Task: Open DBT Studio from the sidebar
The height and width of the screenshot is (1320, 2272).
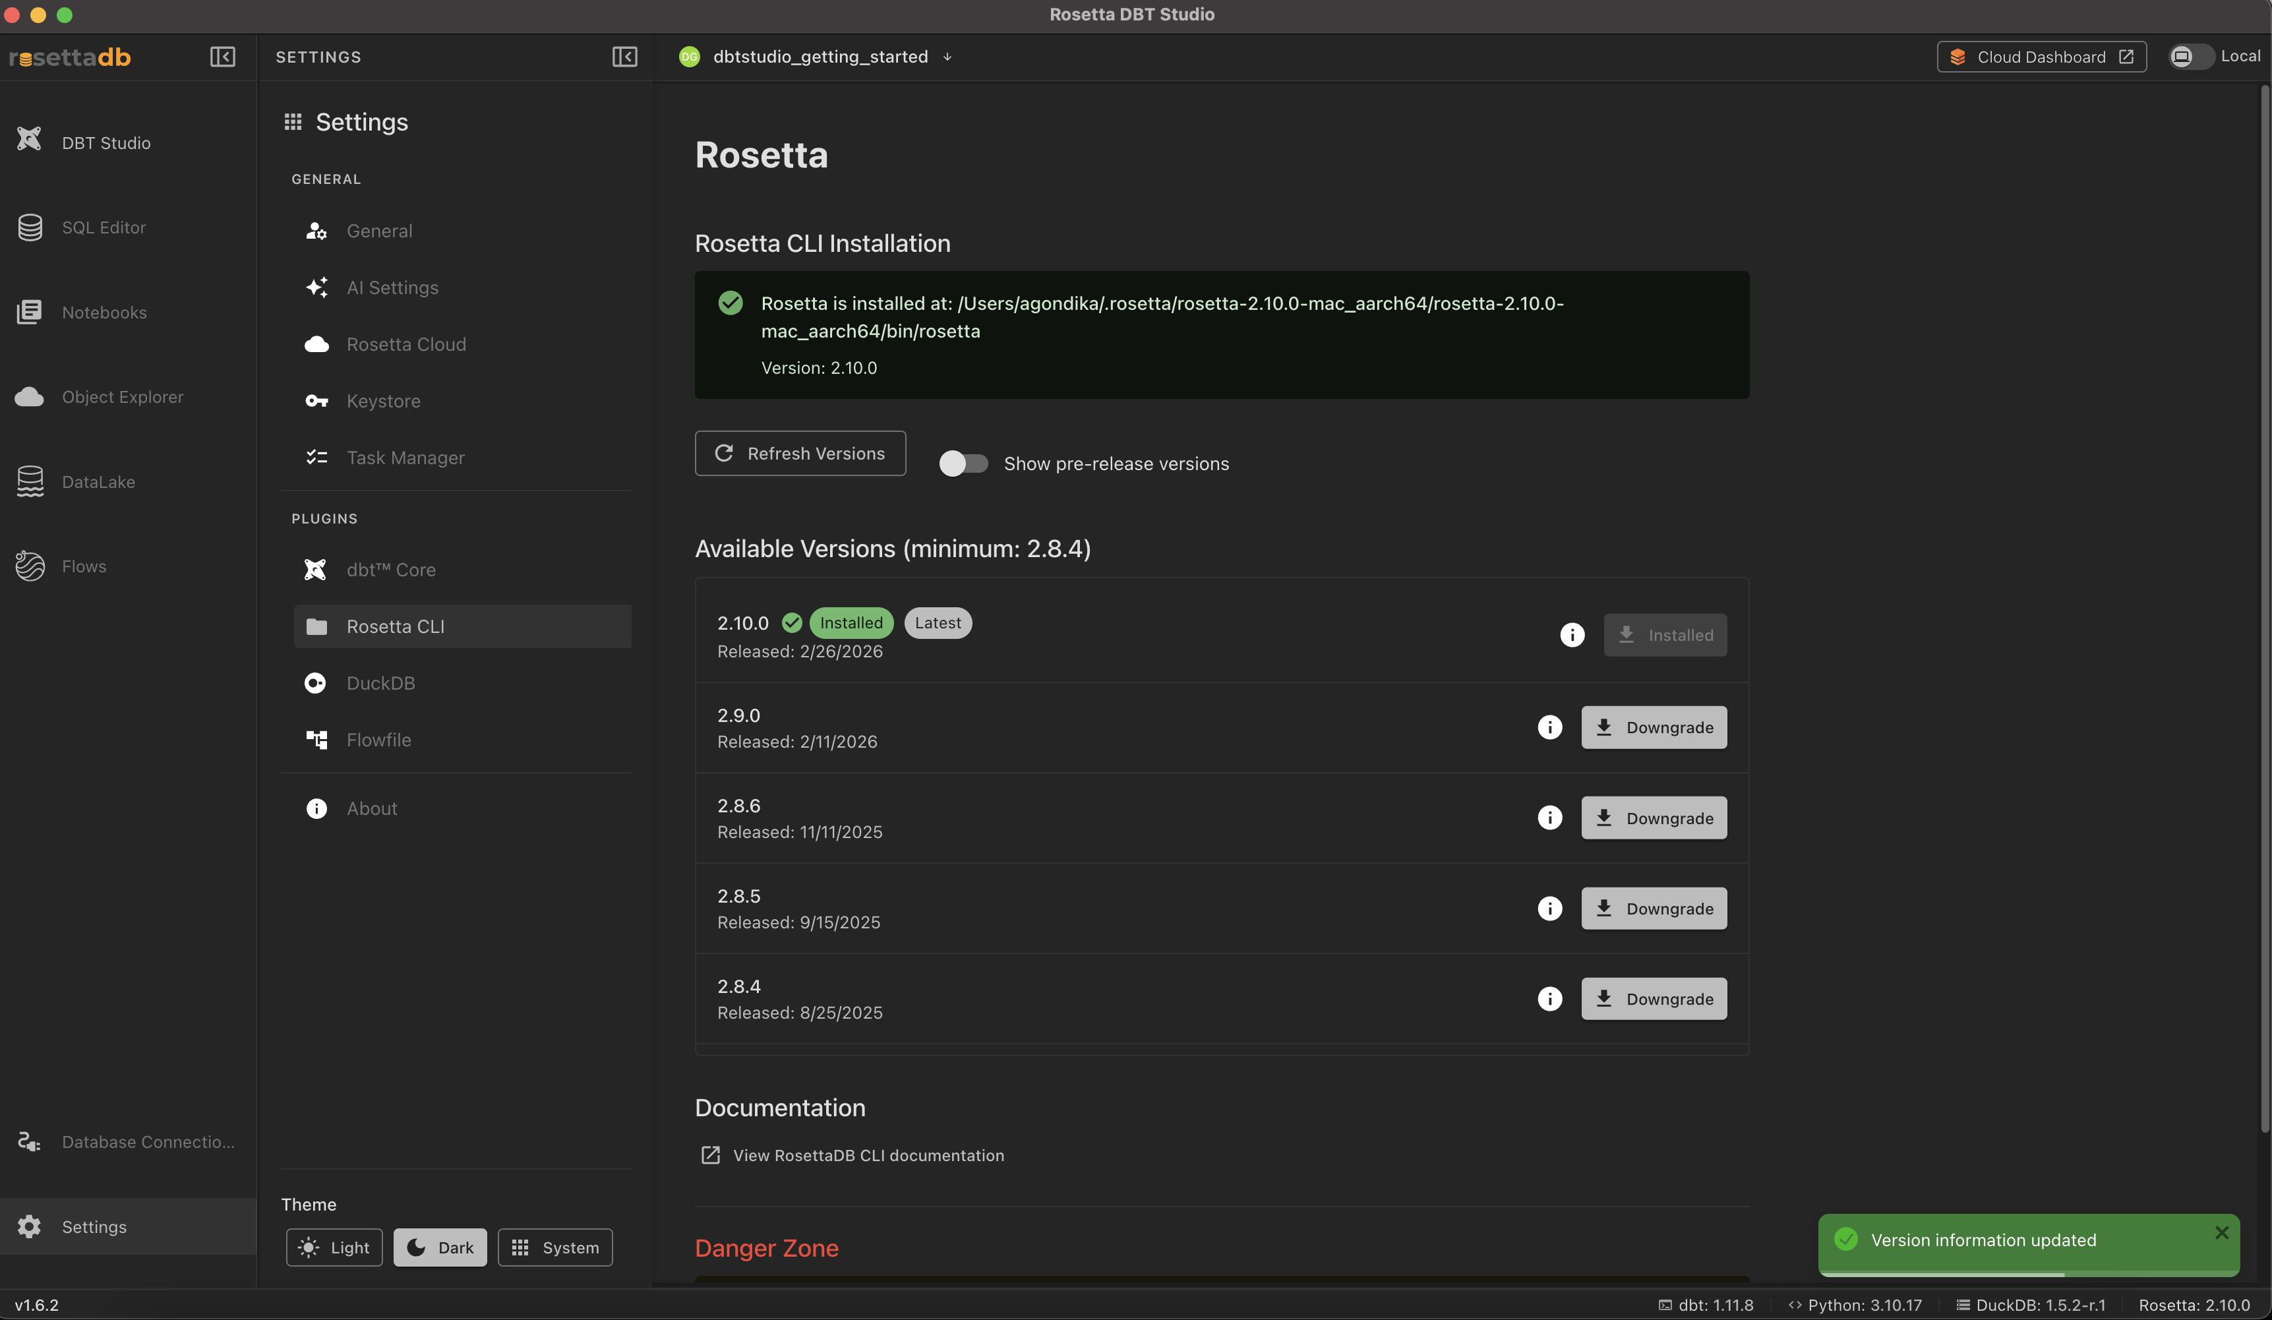Action: click(x=106, y=142)
